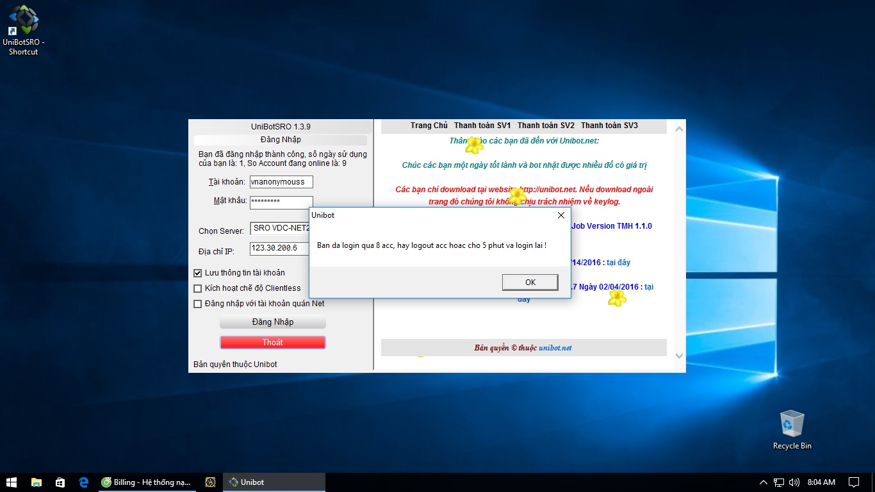The image size is (875, 492).
Task: Follow the 'tại đây' link after 02/04/2016
Action: [x=649, y=287]
